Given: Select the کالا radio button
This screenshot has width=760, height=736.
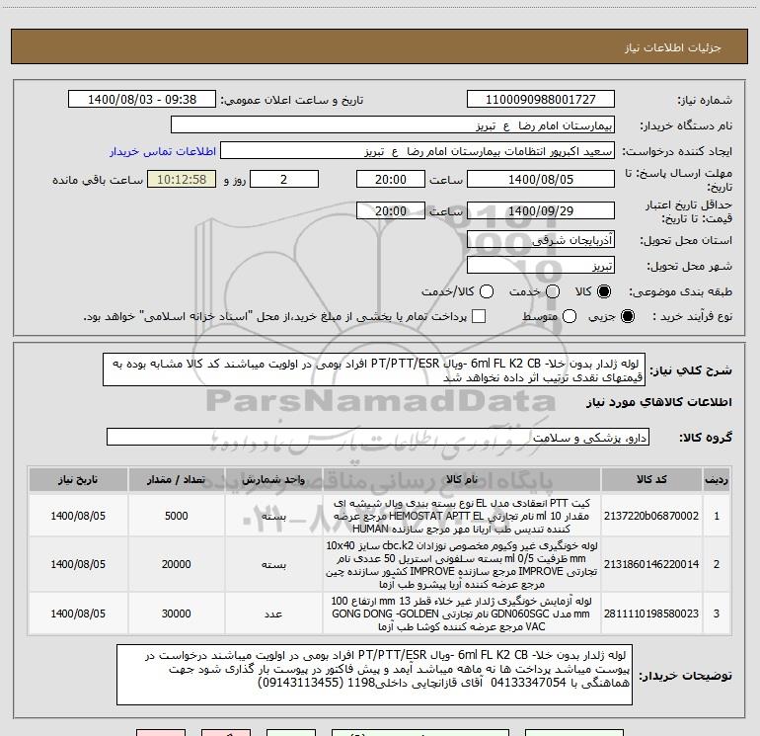Looking at the screenshot, I should tap(604, 291).
